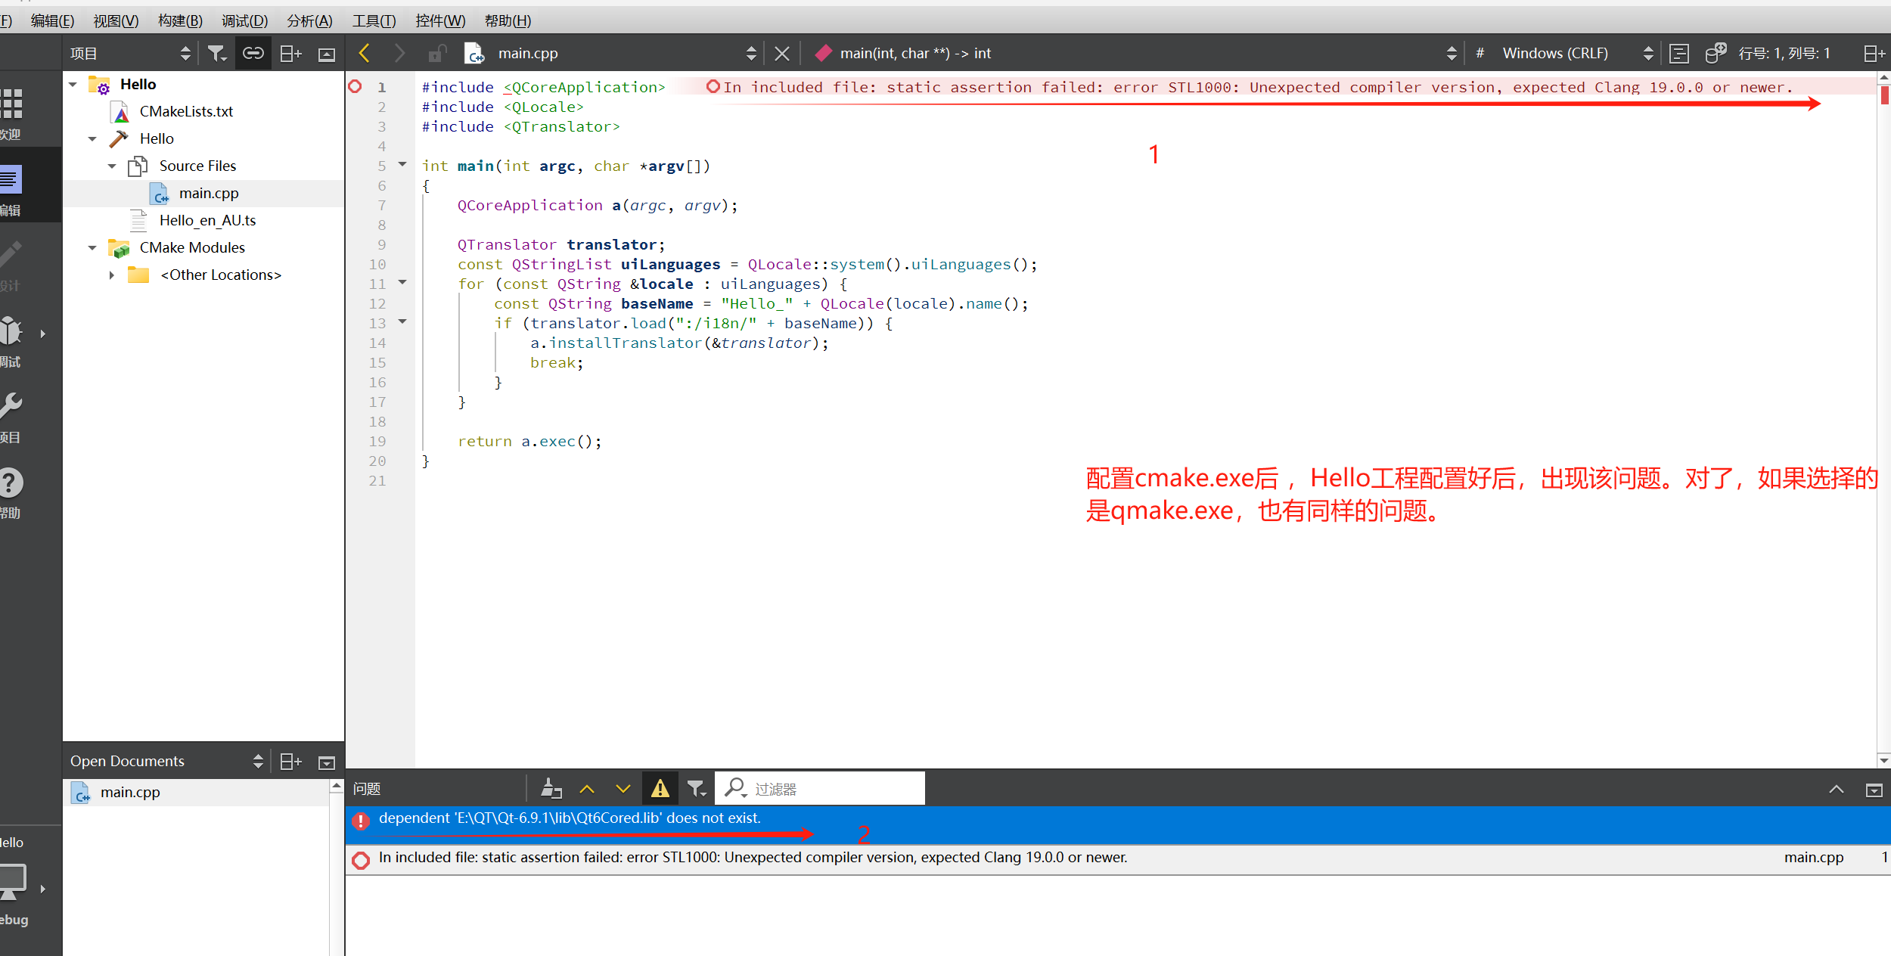
Task: Jump to next issue with the down arrow
Action: click(x=622, y=788)
